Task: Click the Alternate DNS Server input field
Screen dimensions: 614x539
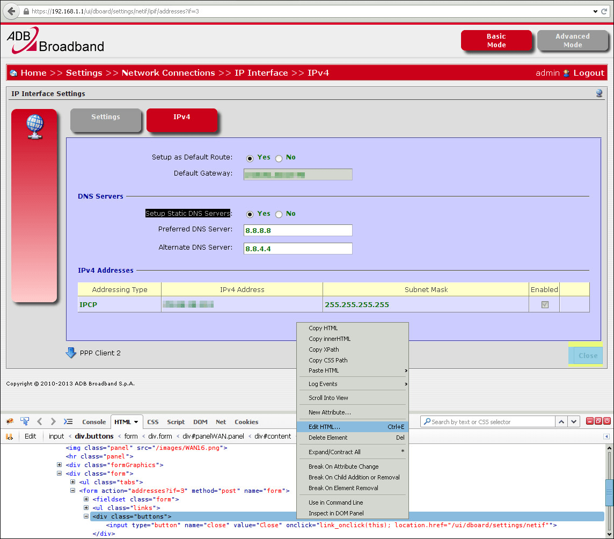Action: (x=298, y=249)
